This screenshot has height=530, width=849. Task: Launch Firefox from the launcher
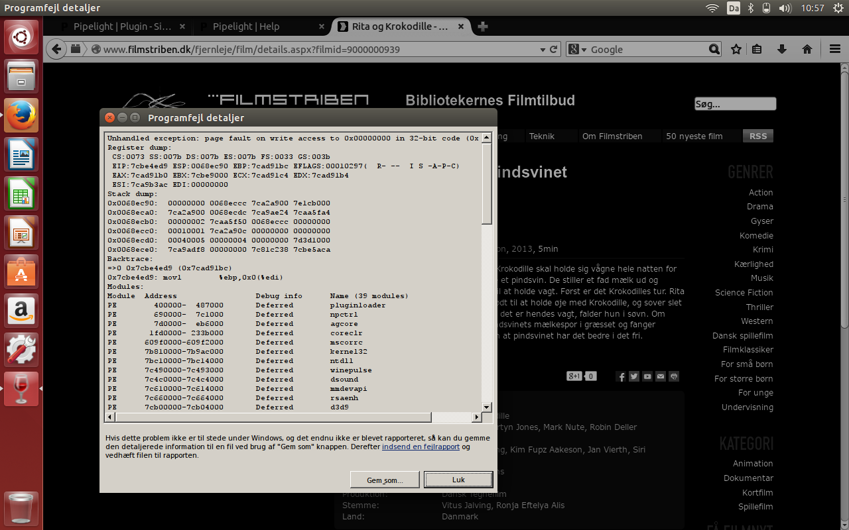tap(21, 115)
